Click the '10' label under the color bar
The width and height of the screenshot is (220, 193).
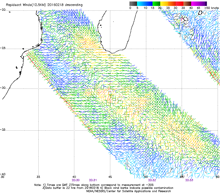(145, 8)
